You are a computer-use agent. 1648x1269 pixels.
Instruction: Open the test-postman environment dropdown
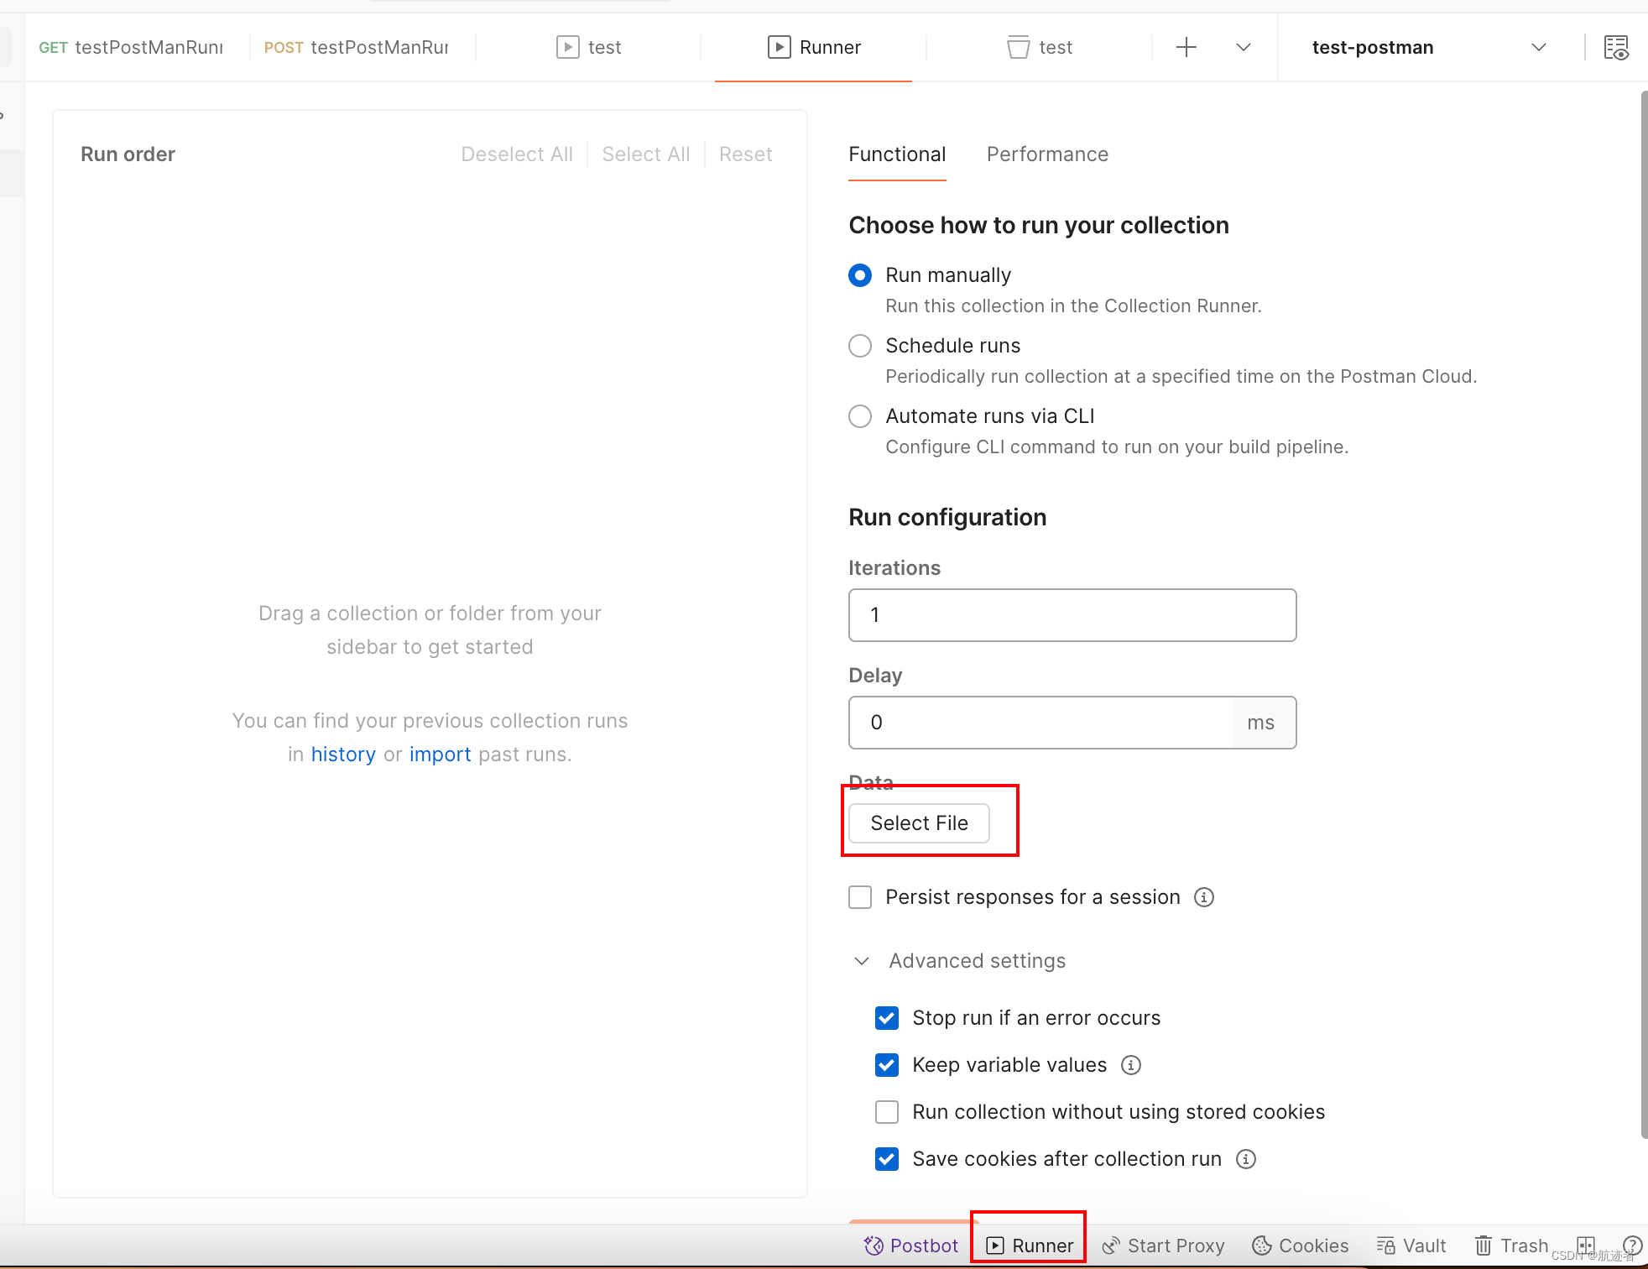coord(1429,47)
